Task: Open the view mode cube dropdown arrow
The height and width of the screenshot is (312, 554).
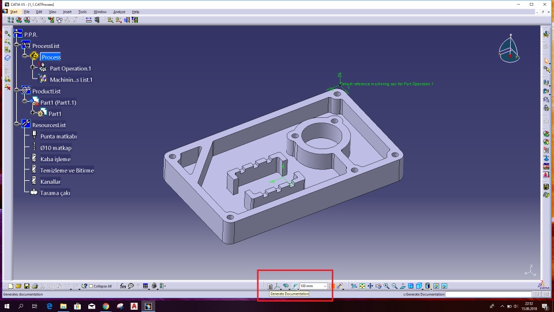Action: (x=422, y=289)
